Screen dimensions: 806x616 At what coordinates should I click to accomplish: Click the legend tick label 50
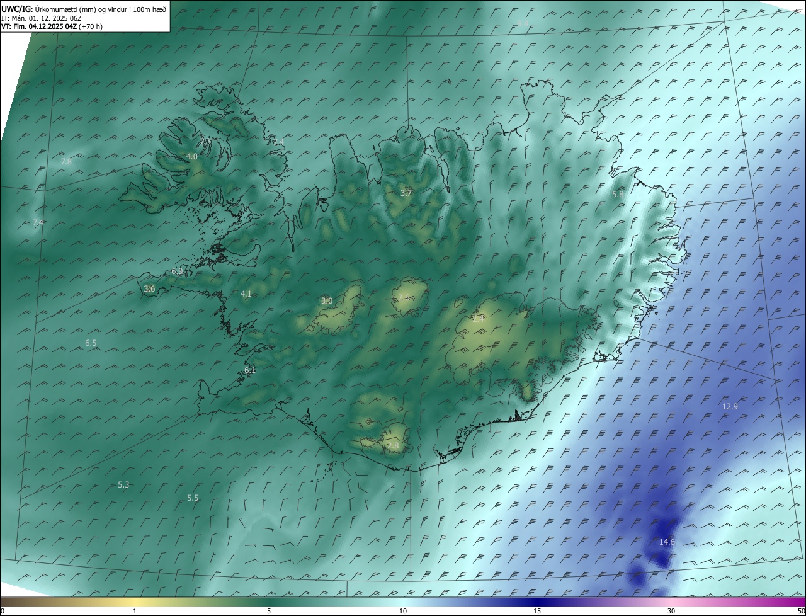[x=801, y=612]
